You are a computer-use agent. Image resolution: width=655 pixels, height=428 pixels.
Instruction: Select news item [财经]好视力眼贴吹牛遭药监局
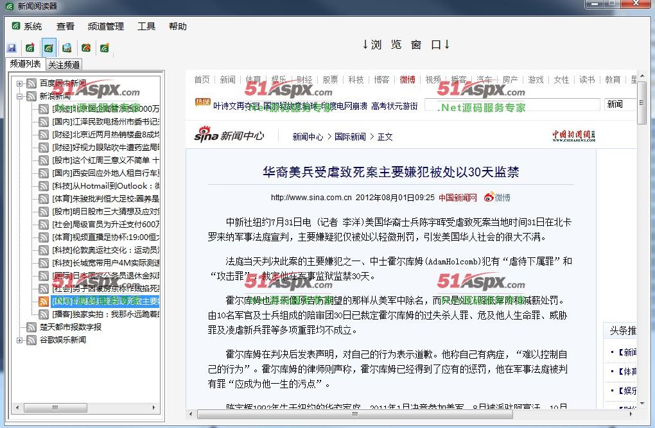[x=106, y=148]
